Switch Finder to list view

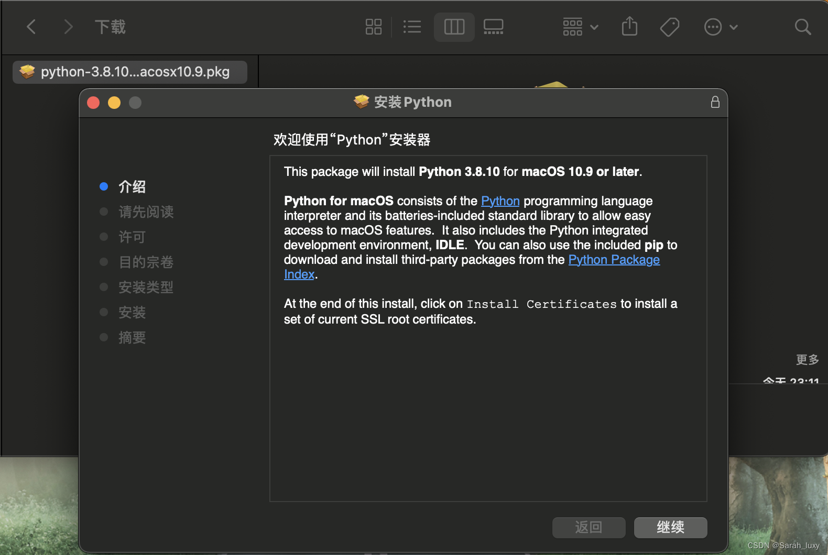pos(412,27)
